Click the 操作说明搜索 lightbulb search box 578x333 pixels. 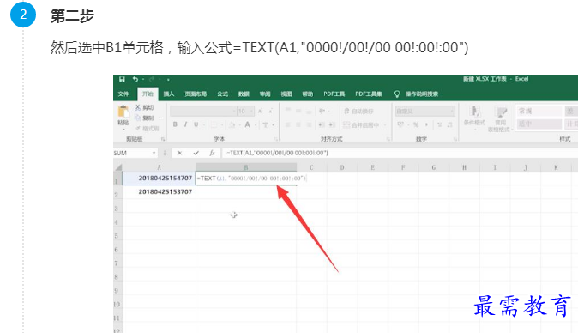(x=417, y=94)
